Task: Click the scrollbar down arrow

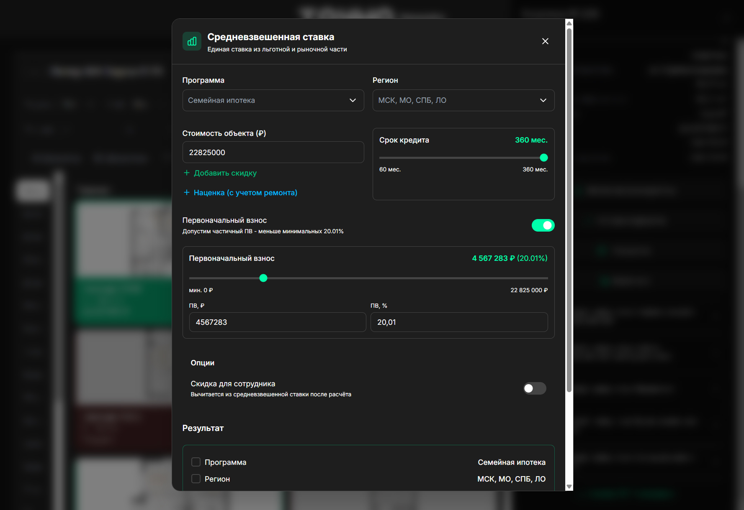Action: [569, 487]
